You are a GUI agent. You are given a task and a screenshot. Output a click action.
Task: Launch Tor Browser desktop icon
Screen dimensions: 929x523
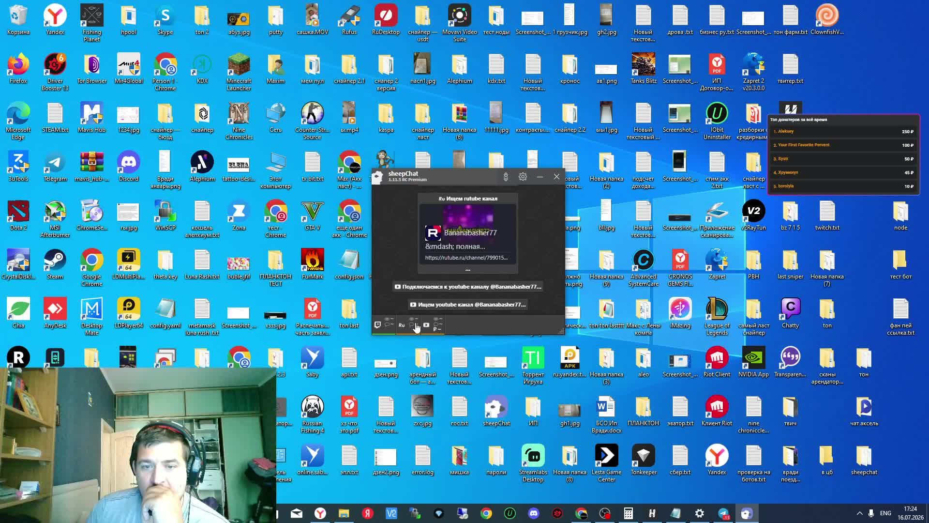tap(91, 69)
